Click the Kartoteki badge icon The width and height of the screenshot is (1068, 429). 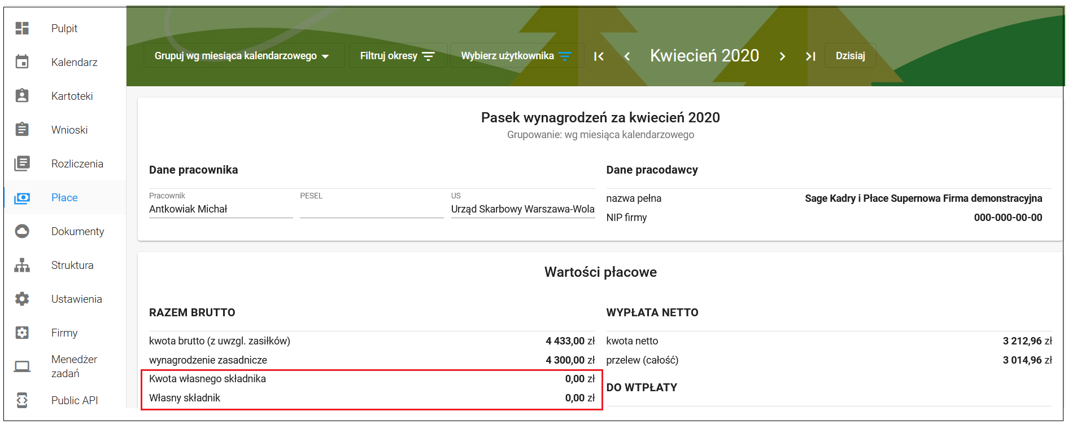[22, 96]
